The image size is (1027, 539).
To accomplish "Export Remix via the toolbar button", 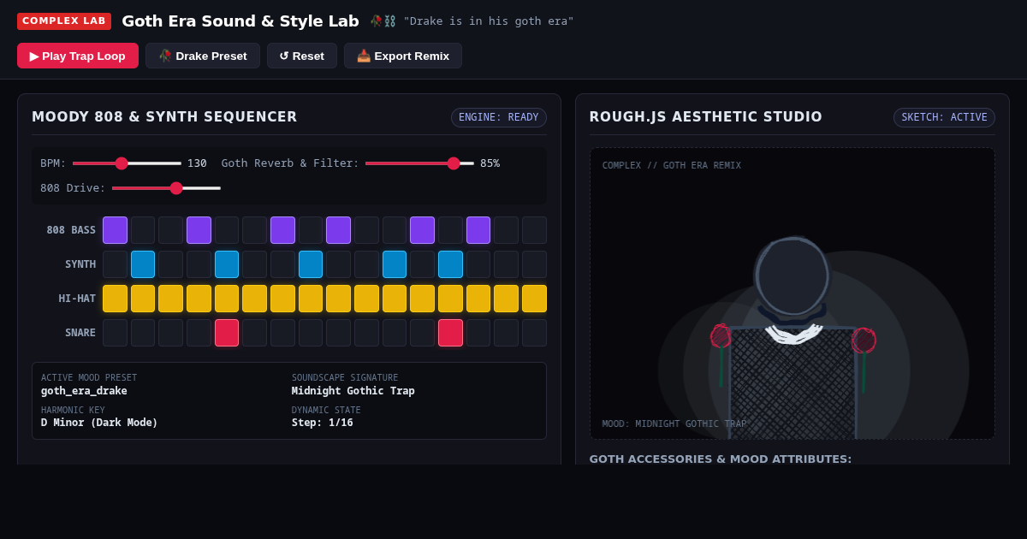I will (x=403, y=56).
